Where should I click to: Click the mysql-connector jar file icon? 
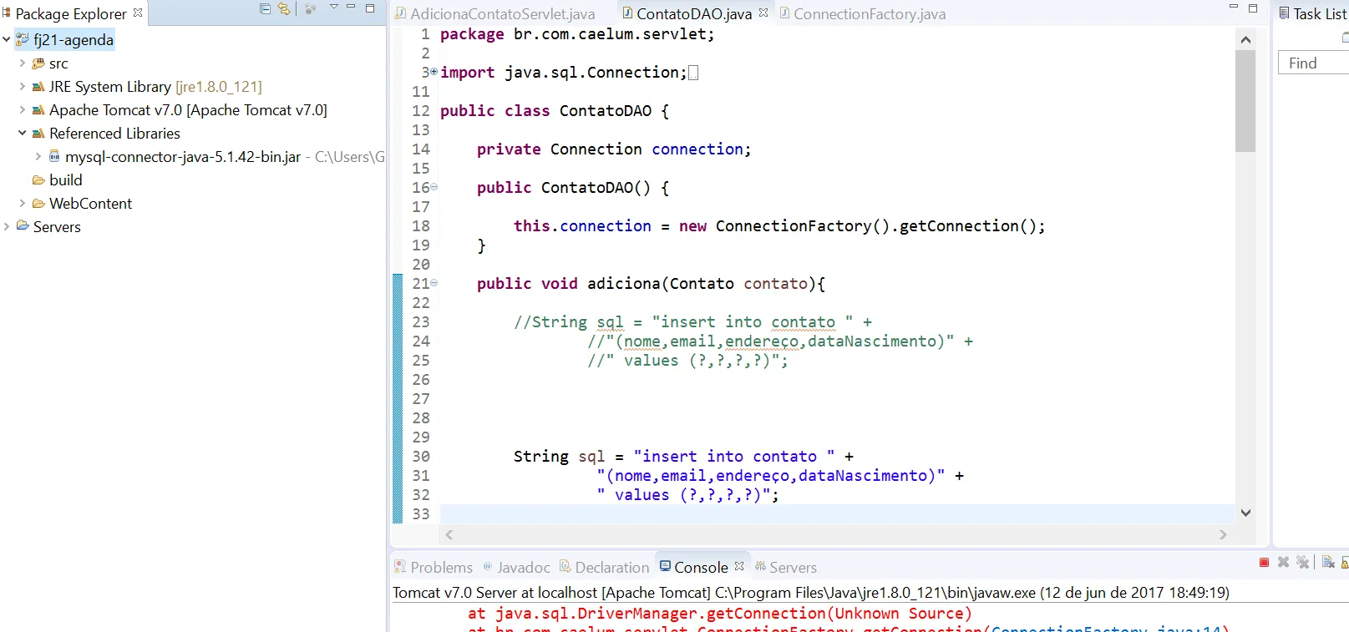(x=54, y=156)
